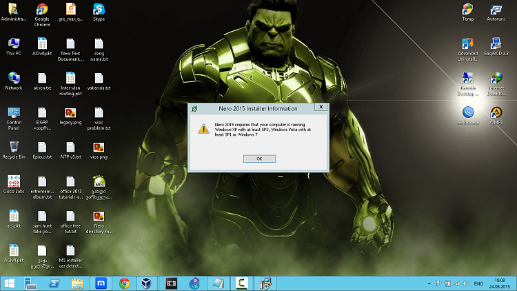The image size is (517, 291).
Task: Select the gre_max PDF file icon
Action: 70,12
